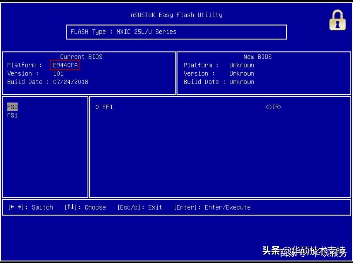Click the New BIOS Version label
This screenshot has height=263, width=353.
199,73
